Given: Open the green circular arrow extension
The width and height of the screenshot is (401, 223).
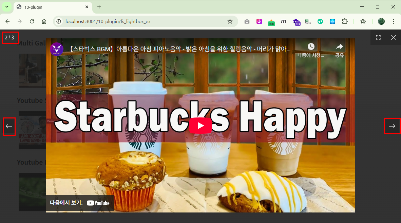Looking at the screenshot, I should (320, 21).
